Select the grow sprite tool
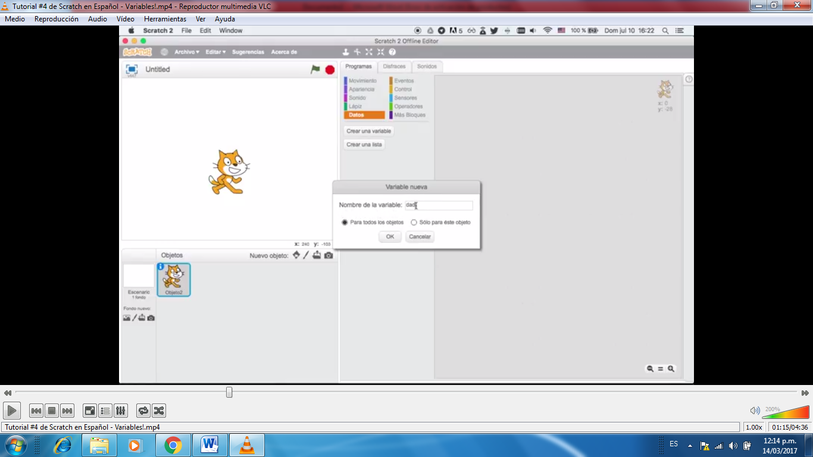Viewport: 813px width, 457px height. pos(368,52)
